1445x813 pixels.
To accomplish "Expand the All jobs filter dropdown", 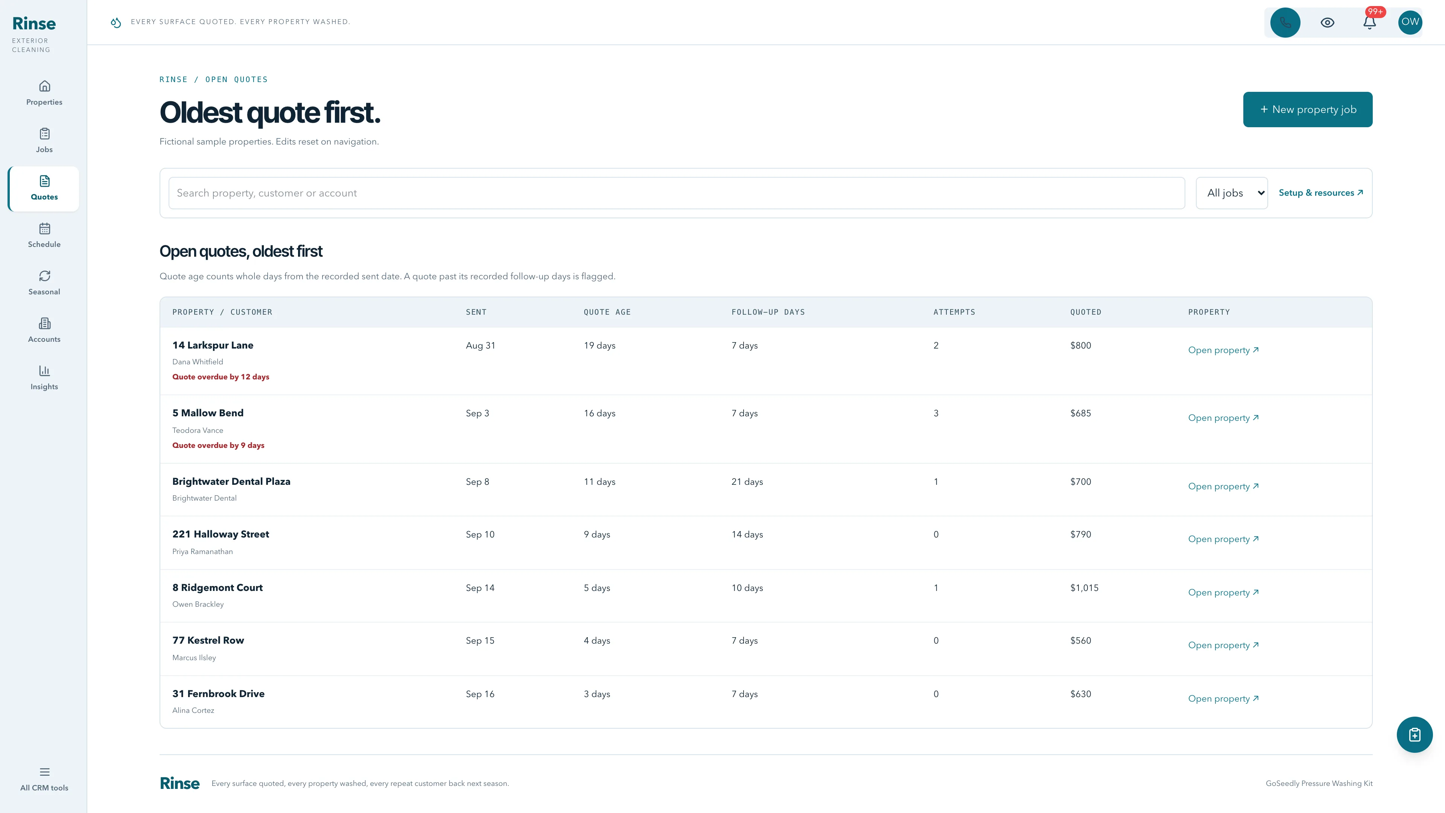I will click(x=1231, y=193).
